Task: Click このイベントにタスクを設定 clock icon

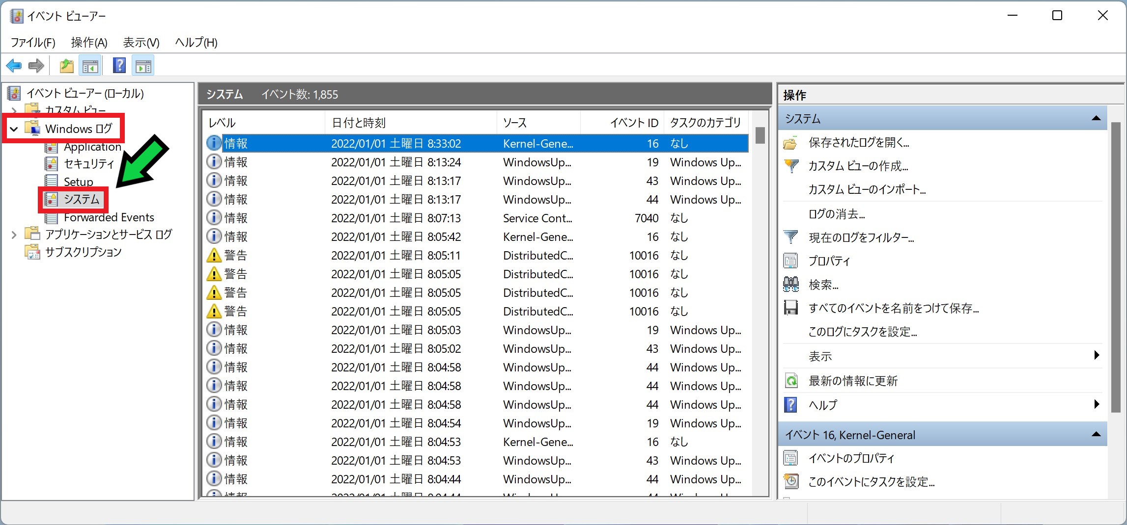Action: coord(790,482)
